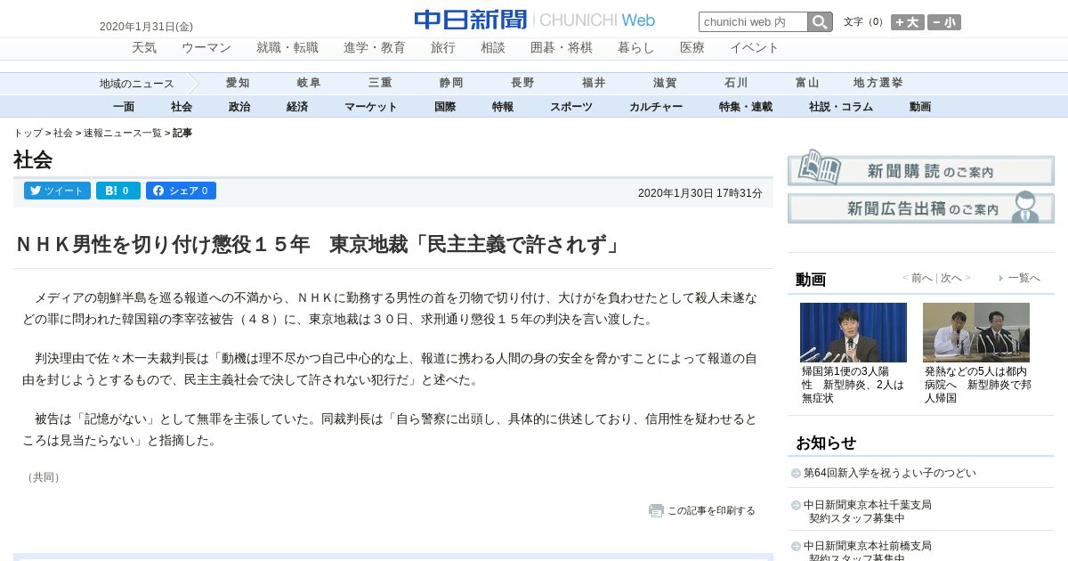This screenshot has width=1068, height=561.
Task: Select 福井 regional news
Action: click(594, 83)
